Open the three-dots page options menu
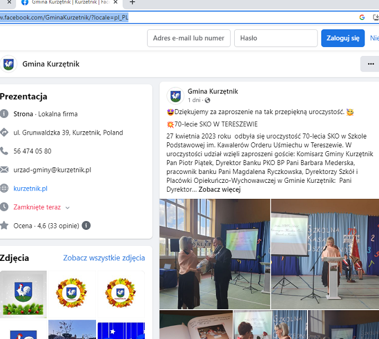Screen dimensions: 379x339 (x=371, y=64)
